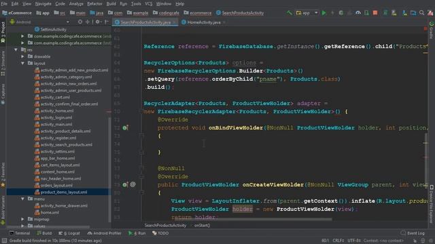435x244 pixels.
Task: Open the Logcat tool window
Action: coord(69,233)
